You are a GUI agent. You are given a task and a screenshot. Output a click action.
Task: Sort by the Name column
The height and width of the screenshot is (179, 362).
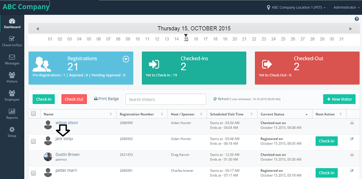[x=78, y=114]
